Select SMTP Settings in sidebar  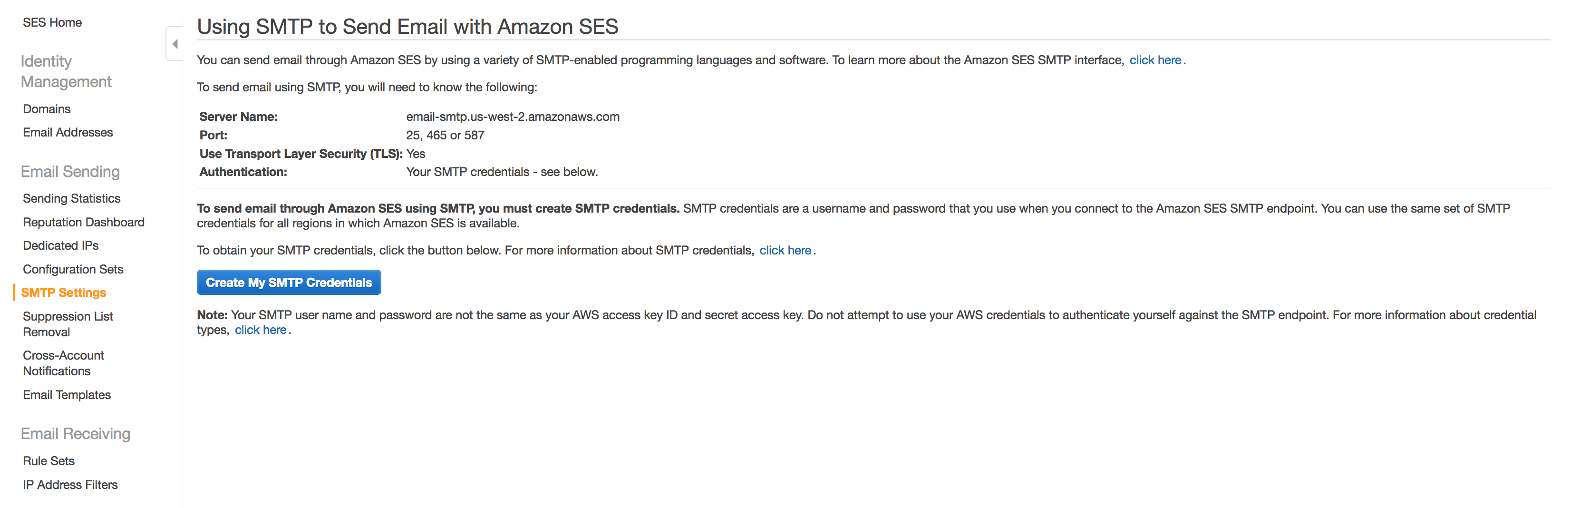[x=63, y=293]
